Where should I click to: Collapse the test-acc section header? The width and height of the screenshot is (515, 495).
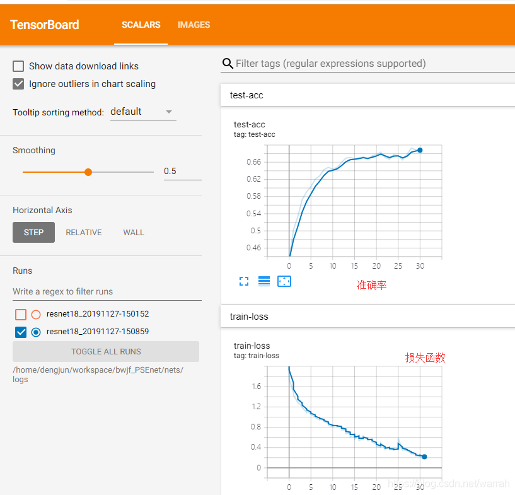point(367,95)
